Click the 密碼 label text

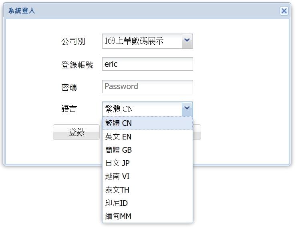pos(69,87)
